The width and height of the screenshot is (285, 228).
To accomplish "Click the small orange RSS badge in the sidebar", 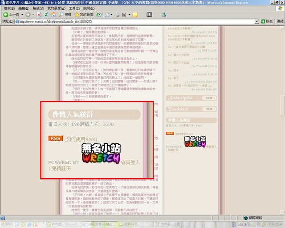I will click(x=170, y=134).
